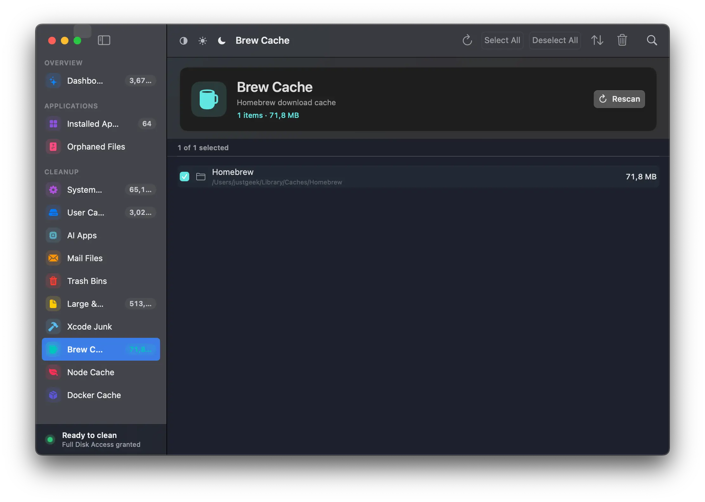This screenshot has height=502, width=705.
Task: Click the Large files 513 size badge
Action: (140, 304)
